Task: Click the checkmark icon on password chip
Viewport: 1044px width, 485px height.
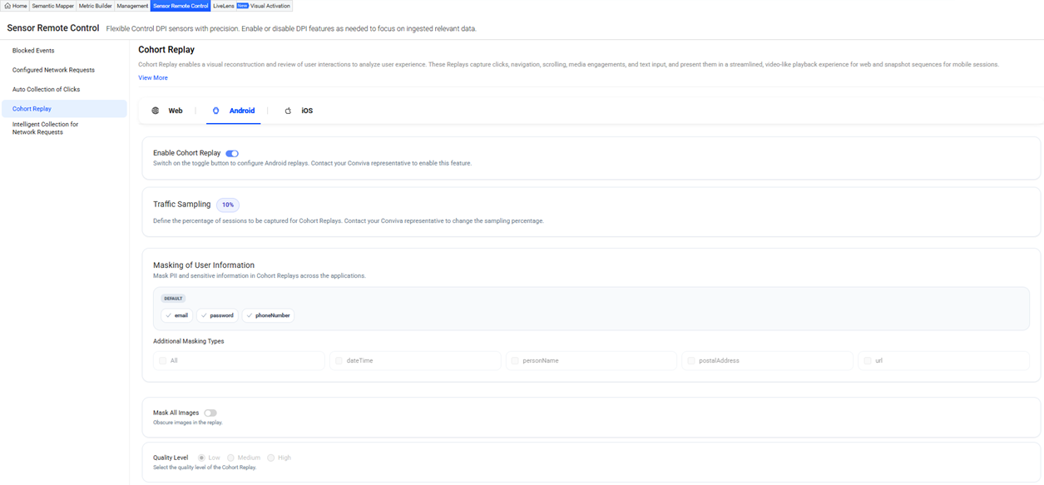Action: coord(204,316)
